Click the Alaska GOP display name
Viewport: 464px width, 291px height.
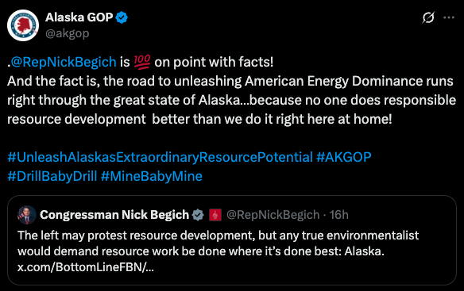(x=79, y=17)
